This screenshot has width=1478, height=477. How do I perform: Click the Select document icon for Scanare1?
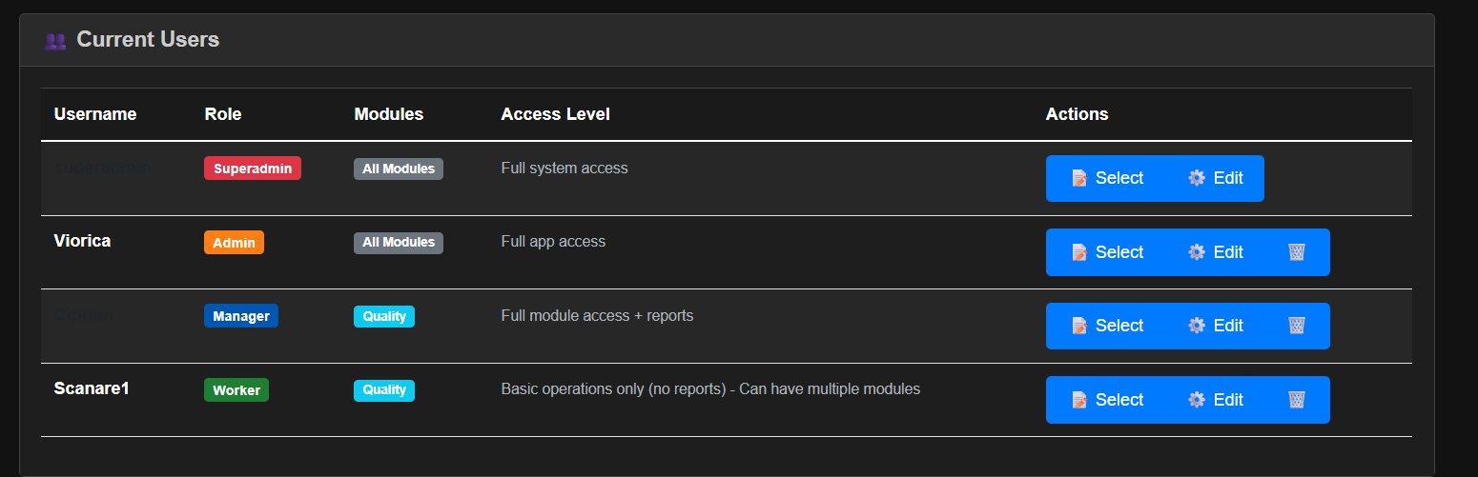1079,400
